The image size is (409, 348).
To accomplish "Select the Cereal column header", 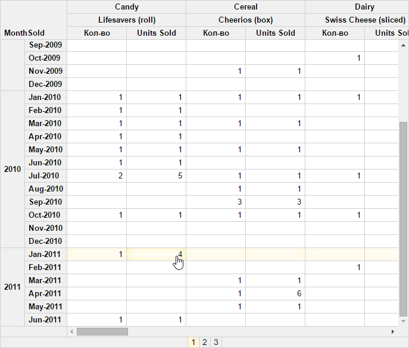I will coord(245,7).
